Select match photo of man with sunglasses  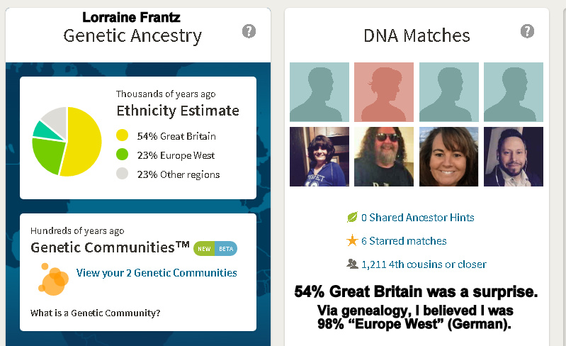click(383, 157)
